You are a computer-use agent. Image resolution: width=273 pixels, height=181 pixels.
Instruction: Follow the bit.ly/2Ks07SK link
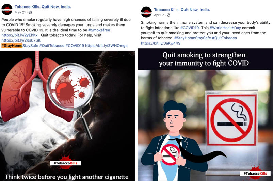click(21, 40)
